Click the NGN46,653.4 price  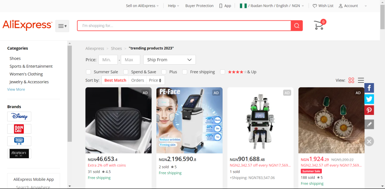click(x=103, y=159)
